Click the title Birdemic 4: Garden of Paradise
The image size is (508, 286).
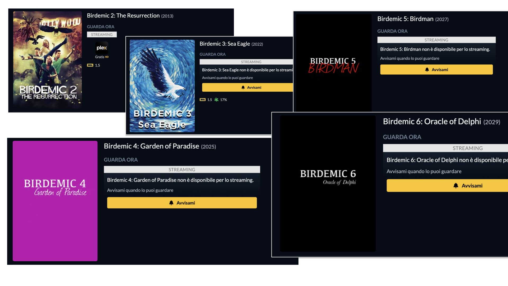[151, 146]
